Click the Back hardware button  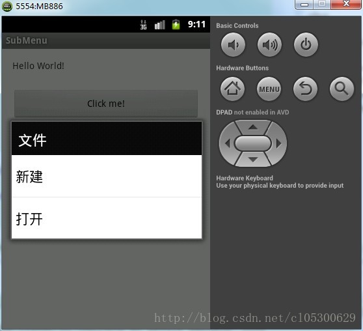coord(305,89)
